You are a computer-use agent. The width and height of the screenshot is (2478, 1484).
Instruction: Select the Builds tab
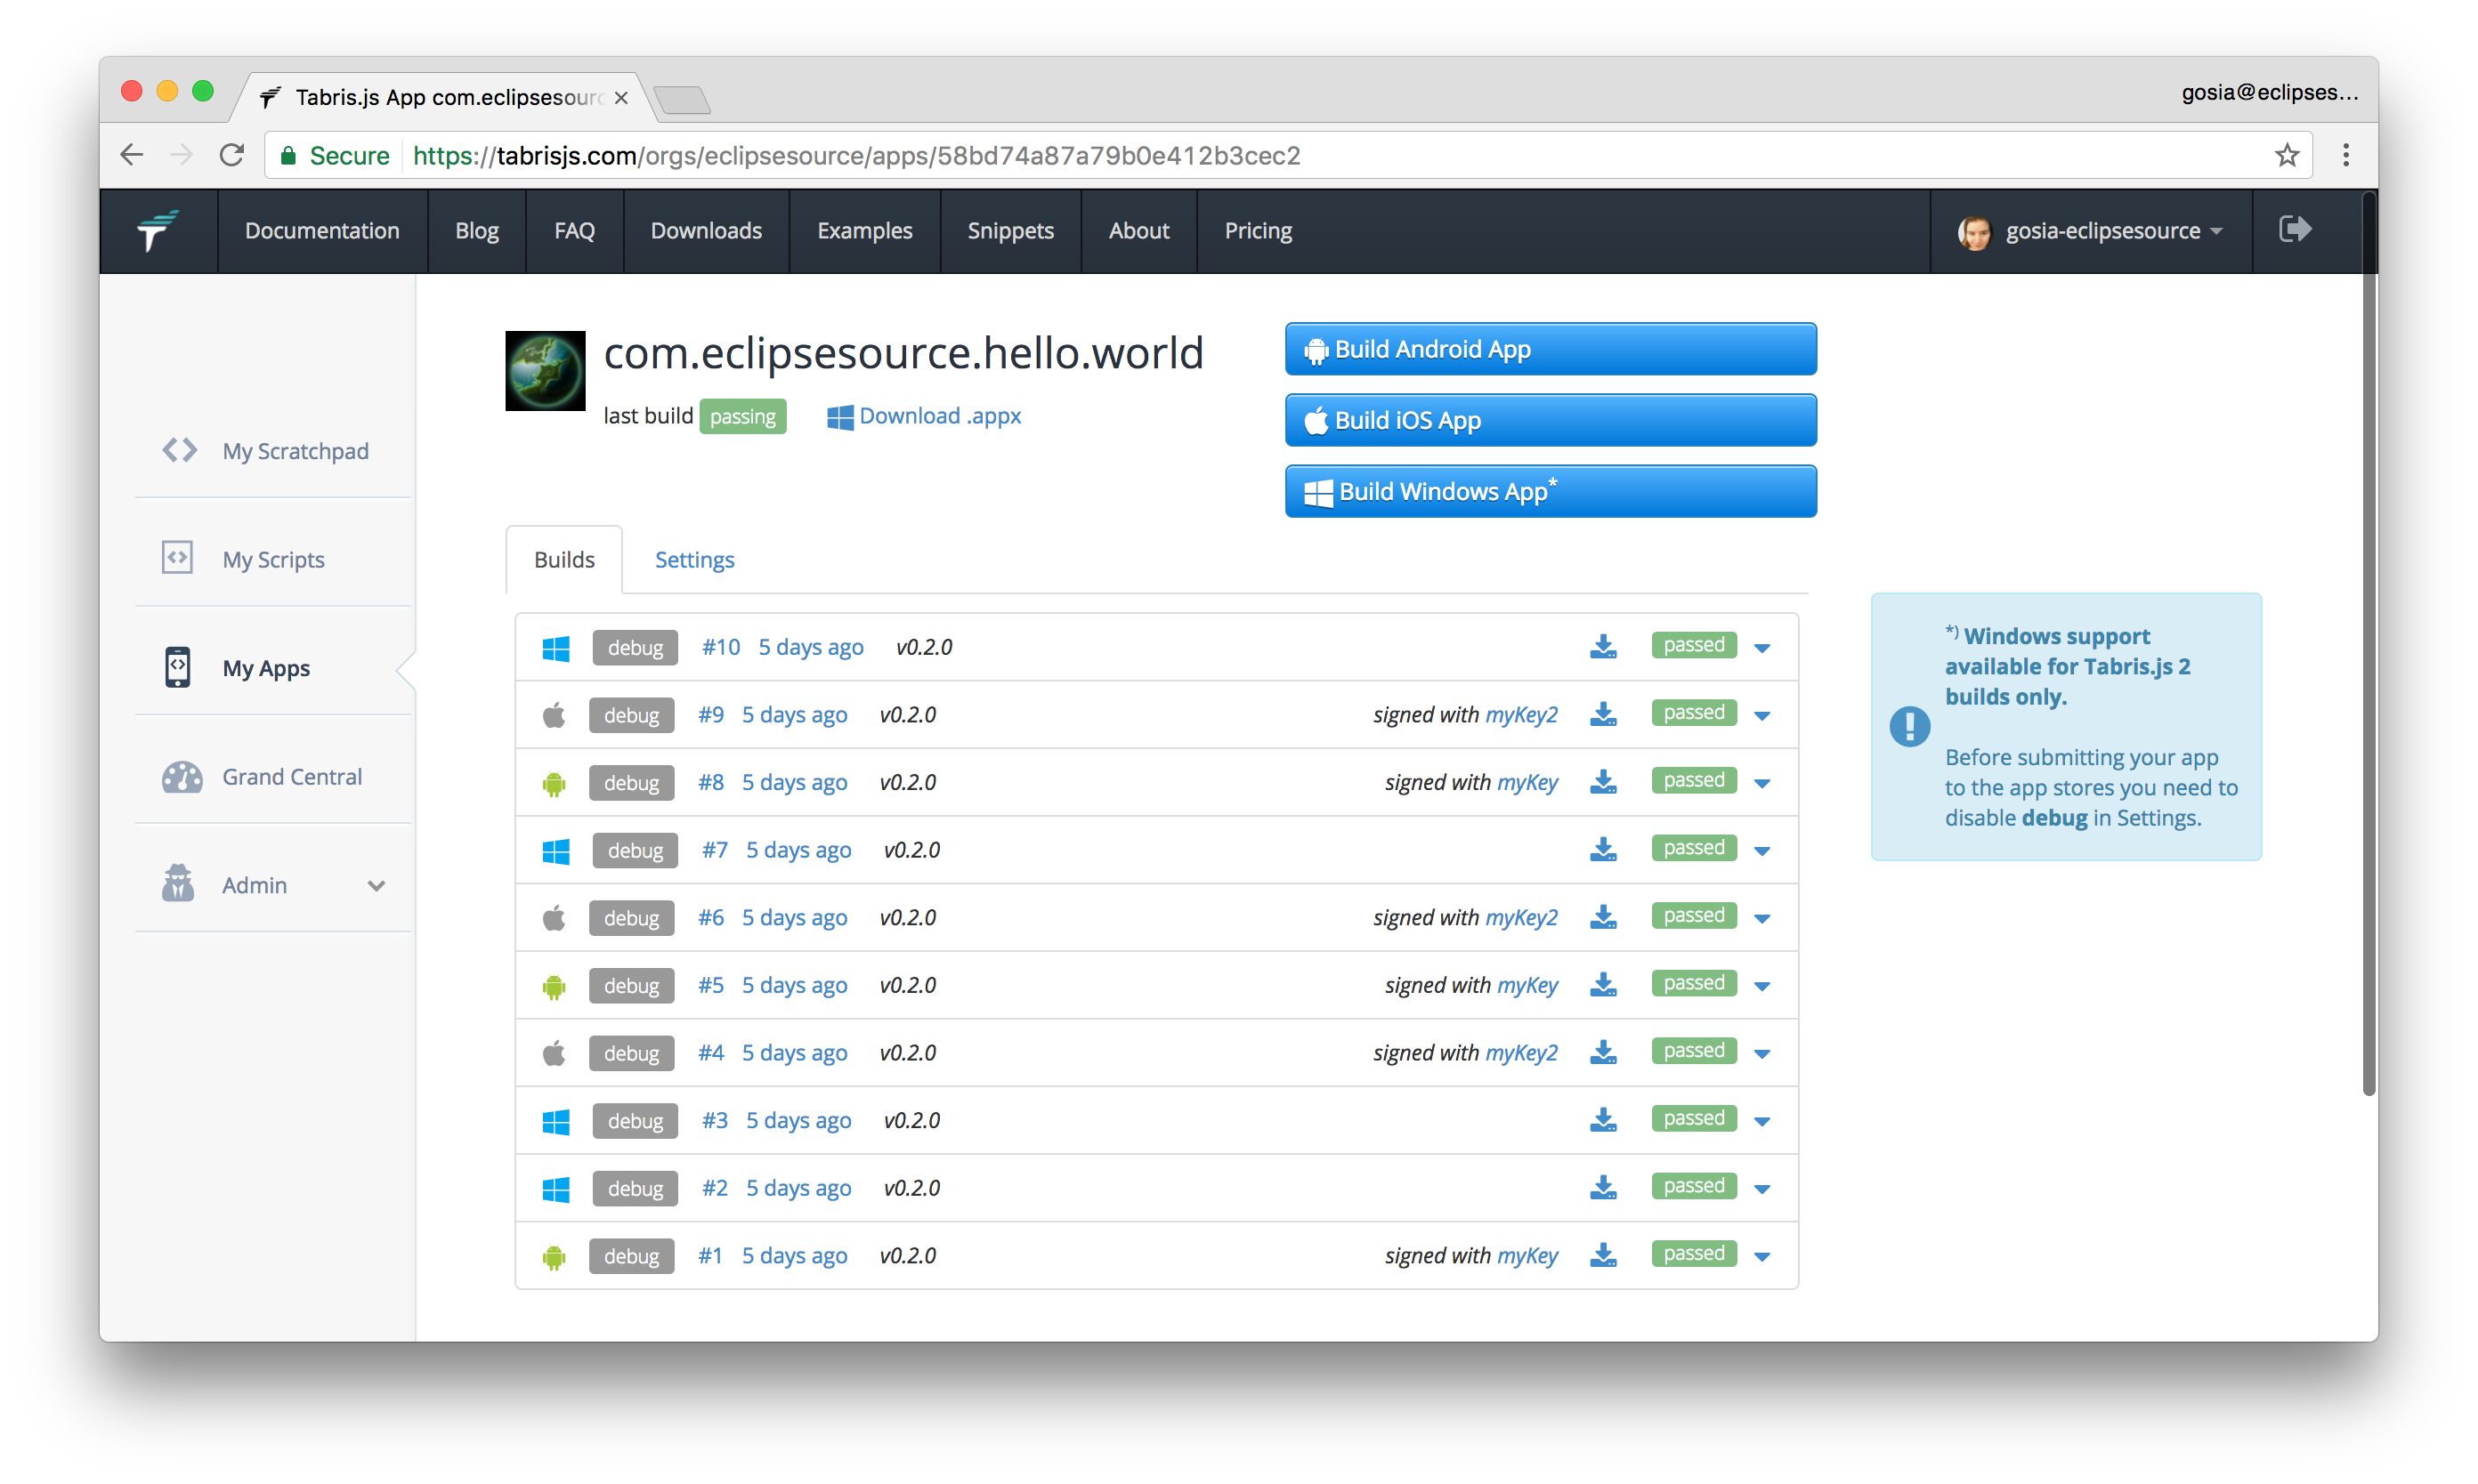pos(564,559)
